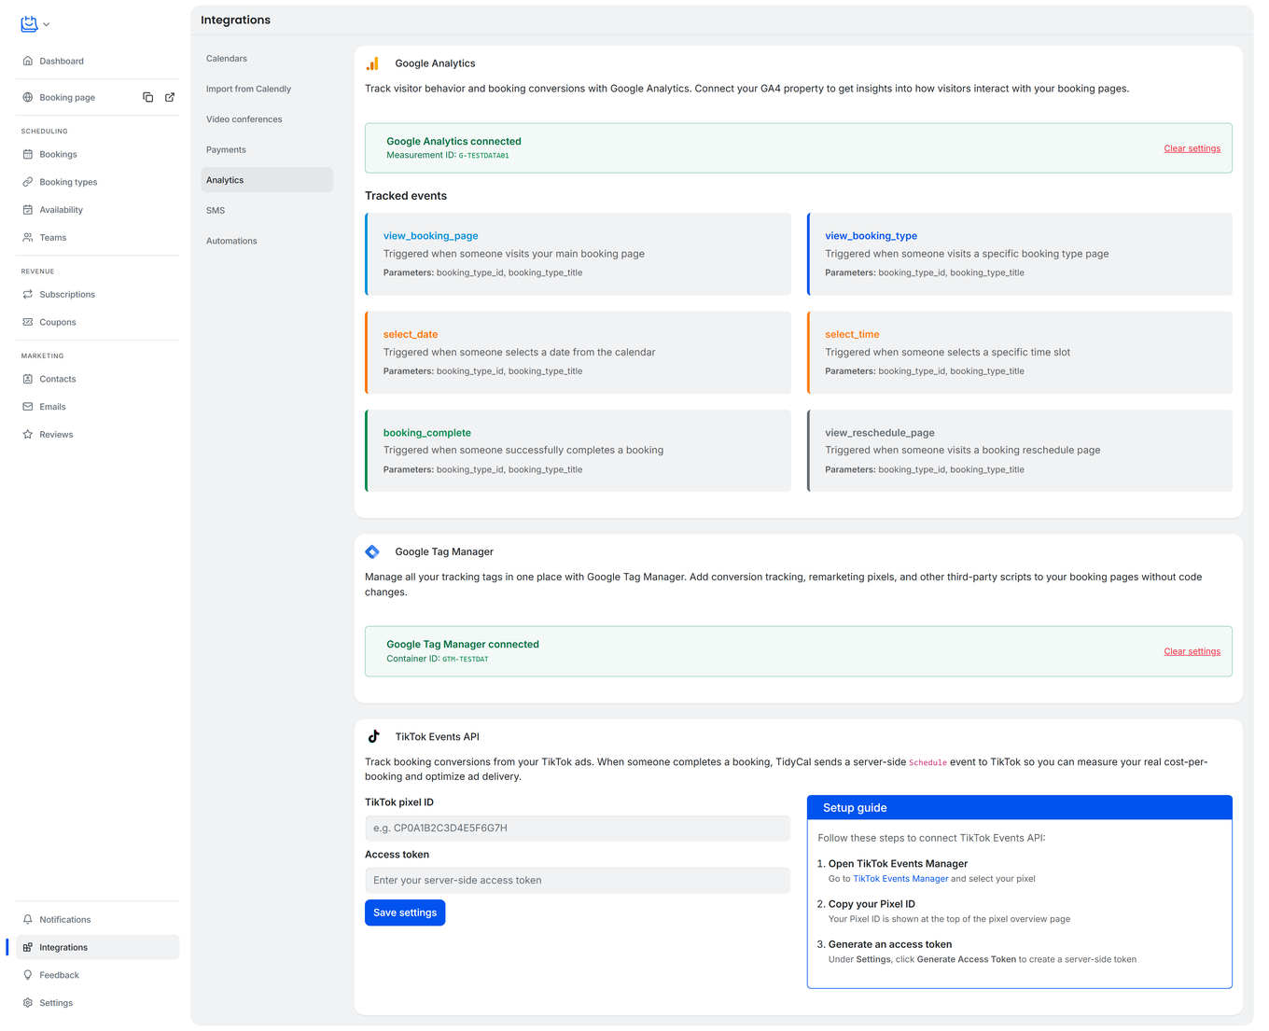Click the Reviews star icon
The image size is (1269, 1031).
pos(28,434)
